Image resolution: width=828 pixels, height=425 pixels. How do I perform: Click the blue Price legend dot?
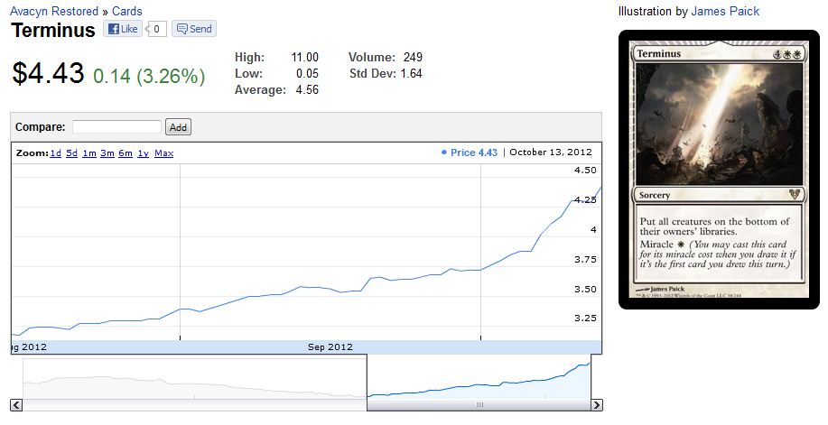pyautogui.click(x=443, y=152)
